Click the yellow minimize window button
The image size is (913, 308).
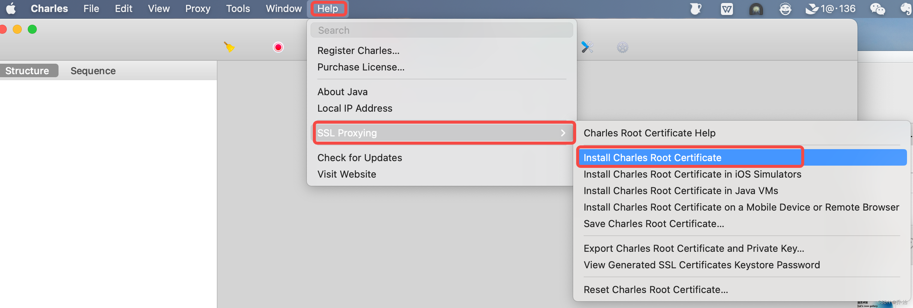[17, 29]
